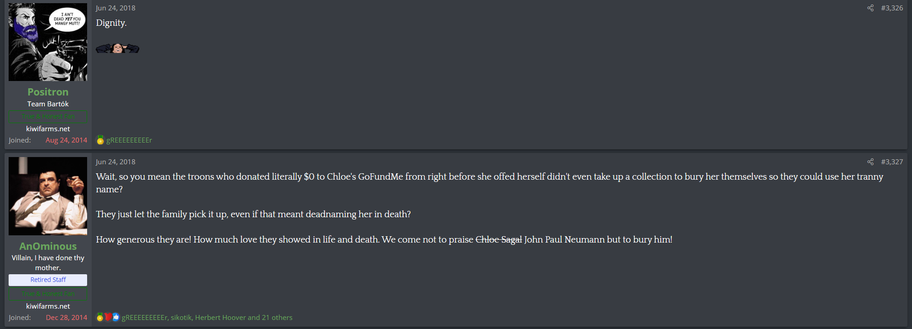Click the Retired Staff banner
This screenshot has height=329, width=912.
pos(48,280)
